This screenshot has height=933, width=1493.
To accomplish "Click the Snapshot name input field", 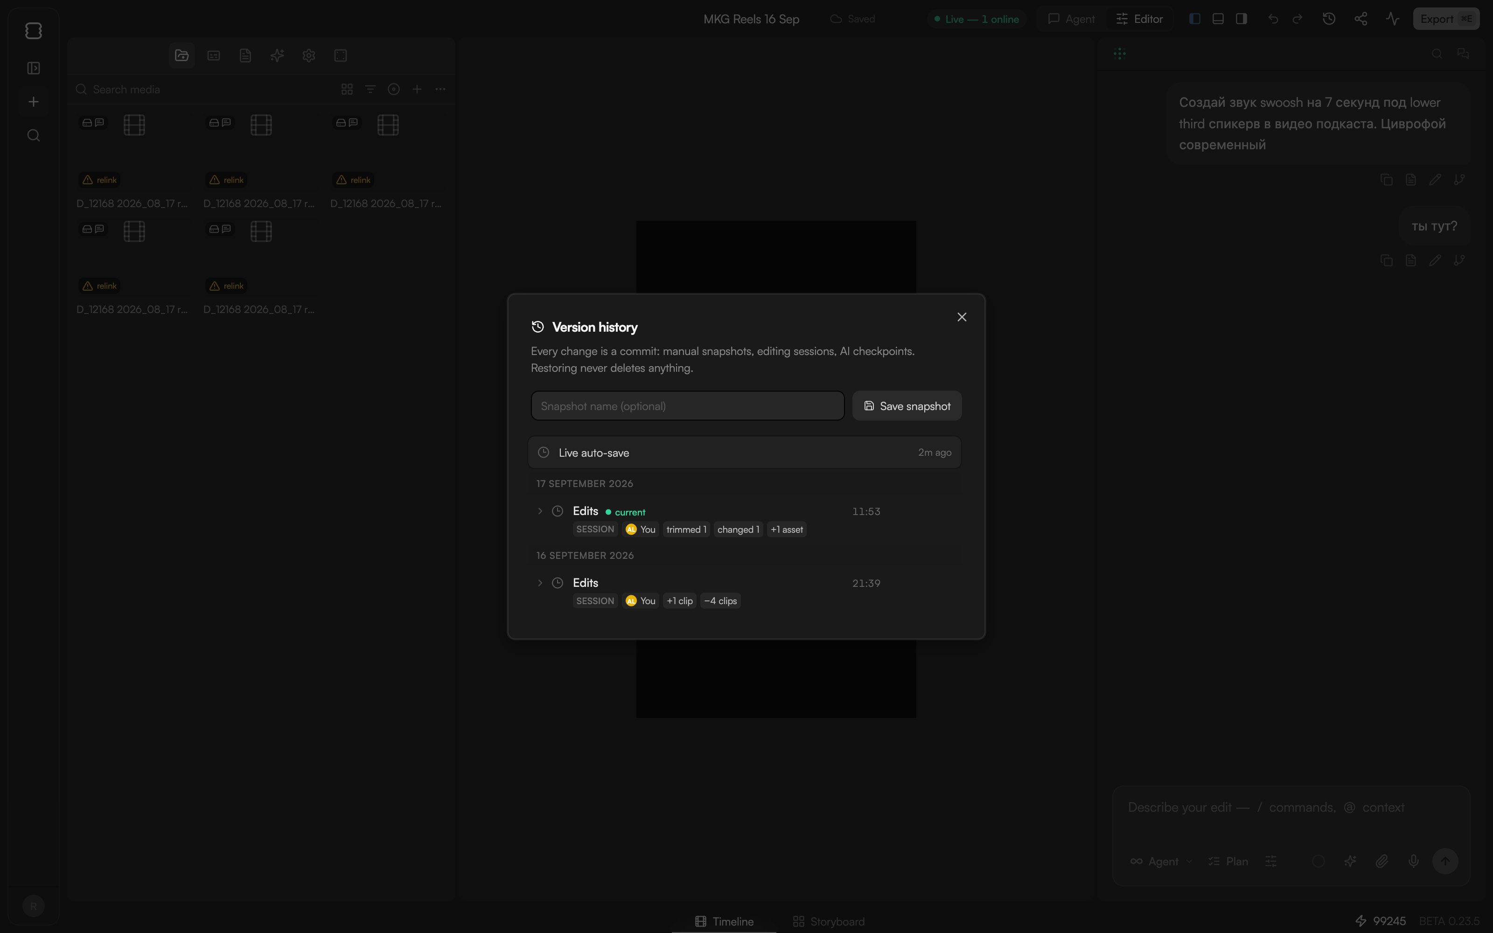I will point(687,406).
